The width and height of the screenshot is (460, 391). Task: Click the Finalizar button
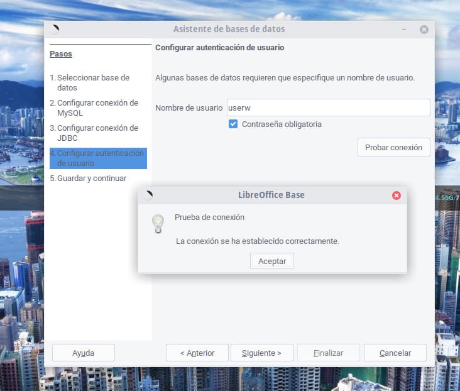click(x=328, y=353)
